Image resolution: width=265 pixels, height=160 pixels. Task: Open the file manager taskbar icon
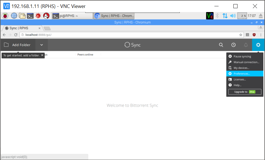click(22, 16)
